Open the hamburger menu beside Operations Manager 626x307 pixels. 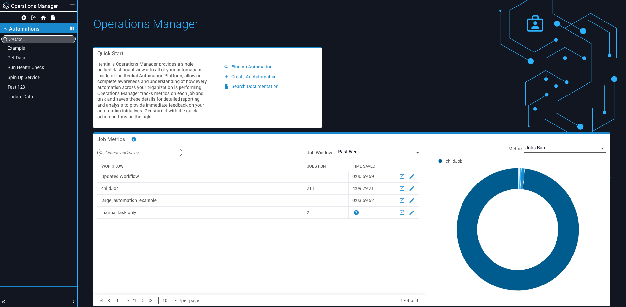click(x=72, y=6)
